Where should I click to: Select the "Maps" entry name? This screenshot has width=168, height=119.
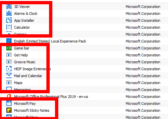point(18,83)
